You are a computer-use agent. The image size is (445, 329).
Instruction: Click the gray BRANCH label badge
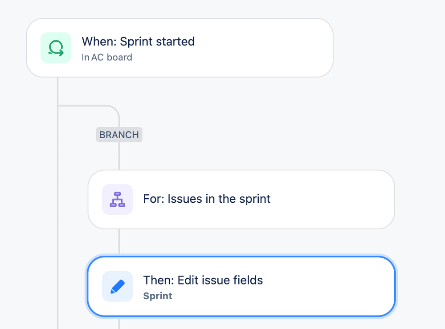(119, 135)
